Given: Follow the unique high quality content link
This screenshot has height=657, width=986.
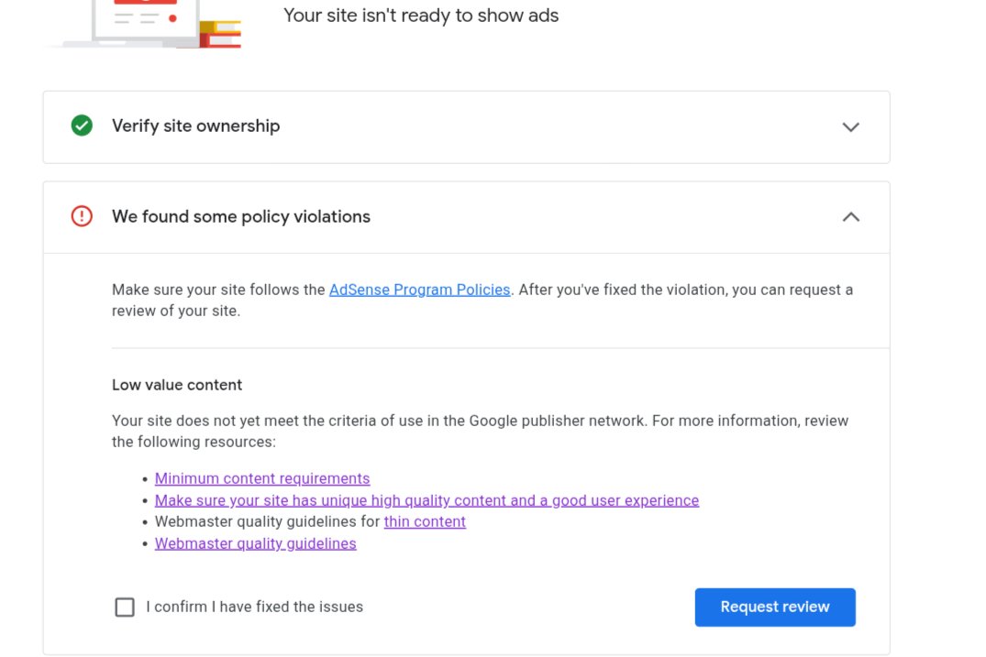Looking at the screenshot, I should 427,500.
